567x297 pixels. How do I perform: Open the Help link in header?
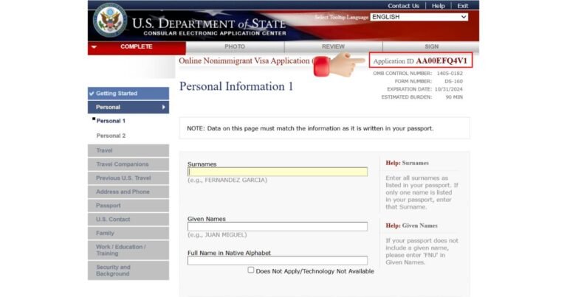click(x=439, y=6)
